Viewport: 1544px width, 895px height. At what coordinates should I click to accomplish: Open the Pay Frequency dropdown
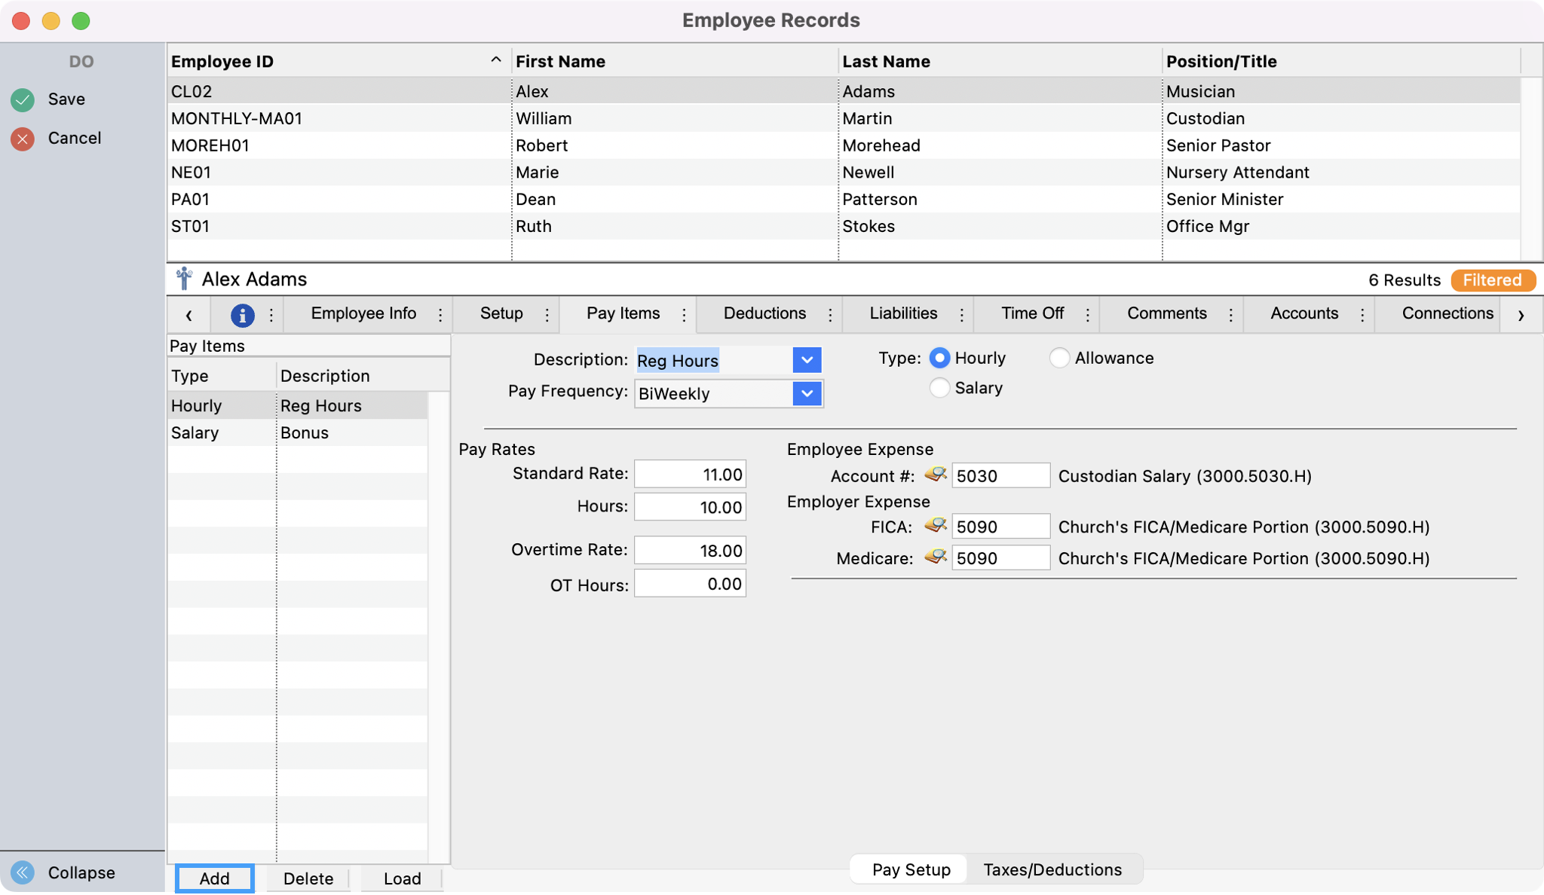807,393
